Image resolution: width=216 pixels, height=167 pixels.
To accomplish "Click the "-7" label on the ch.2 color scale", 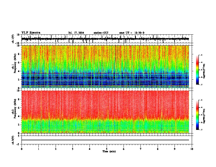I will 201,130.
